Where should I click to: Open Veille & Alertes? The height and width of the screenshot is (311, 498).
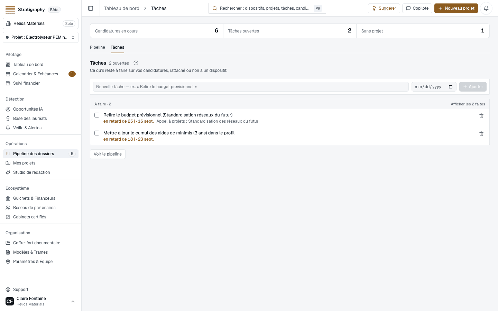[x=40, y=128]
